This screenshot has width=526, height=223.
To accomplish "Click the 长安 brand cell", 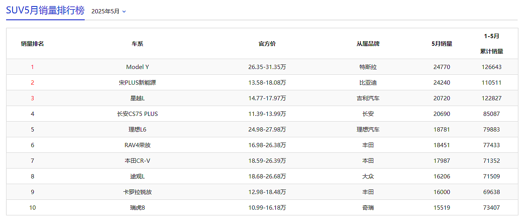I will 368,114.
